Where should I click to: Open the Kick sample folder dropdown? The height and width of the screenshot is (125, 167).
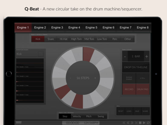[x=41, y=54]
